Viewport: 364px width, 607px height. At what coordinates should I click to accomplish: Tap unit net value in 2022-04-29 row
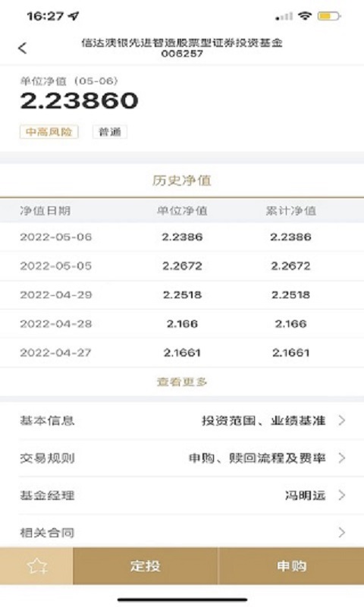[x=182, y=295]
